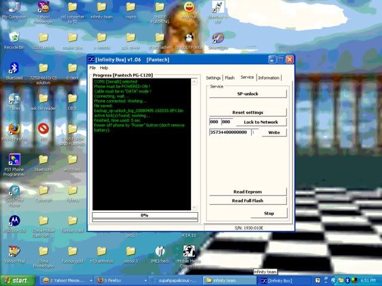Open Yahoo! Mail desktop shortcut
382x286 pixels.
click(14, 254)
